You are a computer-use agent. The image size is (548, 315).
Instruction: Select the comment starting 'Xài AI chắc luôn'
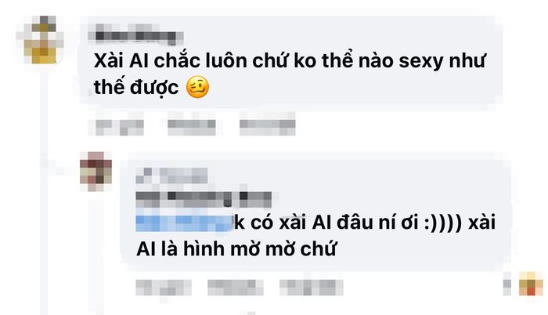click(x=290, y=74)
